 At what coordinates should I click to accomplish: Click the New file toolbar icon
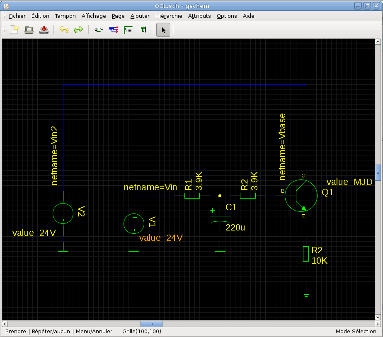click(15, 30)
